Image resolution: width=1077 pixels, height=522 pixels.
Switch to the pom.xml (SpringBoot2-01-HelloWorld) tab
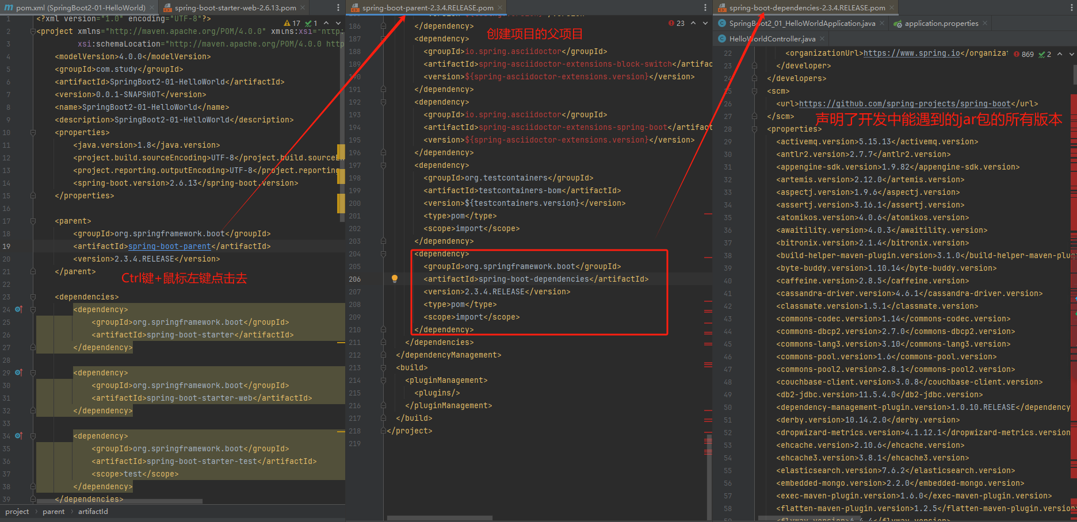[81, 7]
